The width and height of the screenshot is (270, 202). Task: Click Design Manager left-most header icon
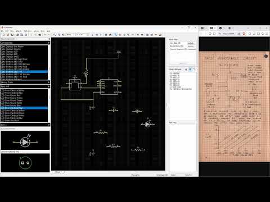(186, 70)
